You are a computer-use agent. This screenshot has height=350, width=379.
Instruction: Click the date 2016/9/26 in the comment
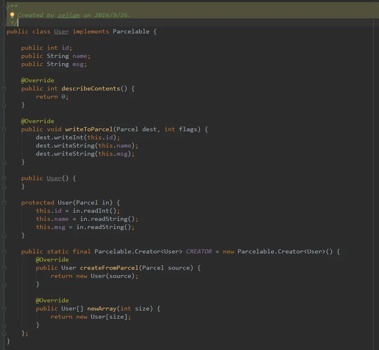111,15
